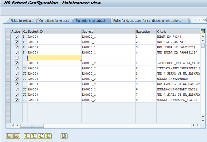Go to next page icon

[41, 136]
